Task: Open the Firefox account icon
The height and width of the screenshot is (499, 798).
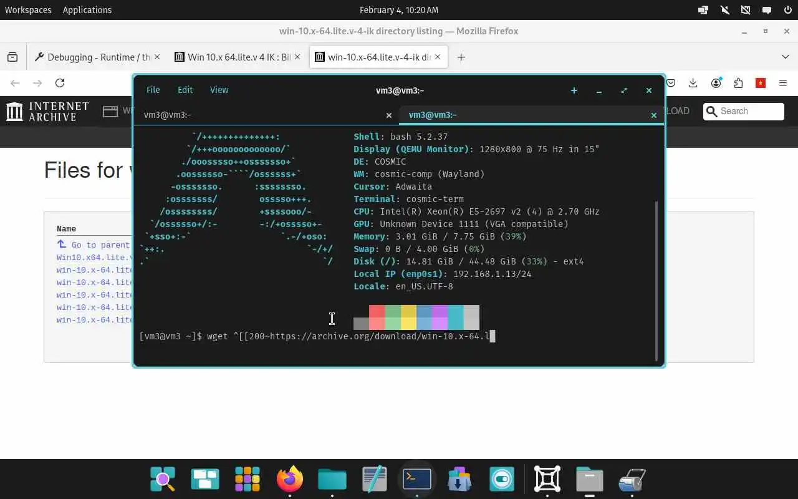Action: pos(716,83)
